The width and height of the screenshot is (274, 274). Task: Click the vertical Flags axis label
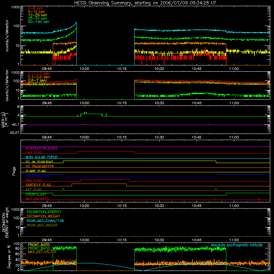tap(14, 171)
